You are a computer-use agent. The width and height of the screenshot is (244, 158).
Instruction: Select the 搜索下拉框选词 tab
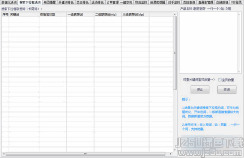pos(30,2)
